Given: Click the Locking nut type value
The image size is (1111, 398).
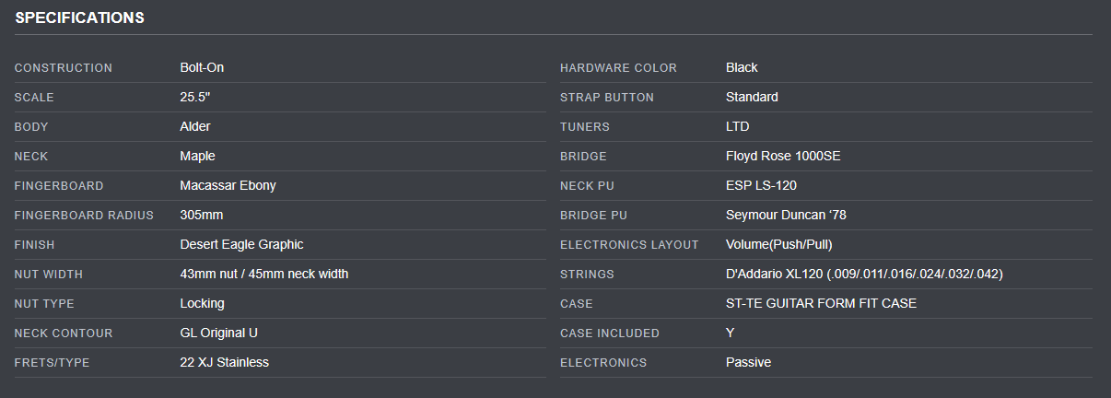Looking at the screenshot, I should [202, 303].
